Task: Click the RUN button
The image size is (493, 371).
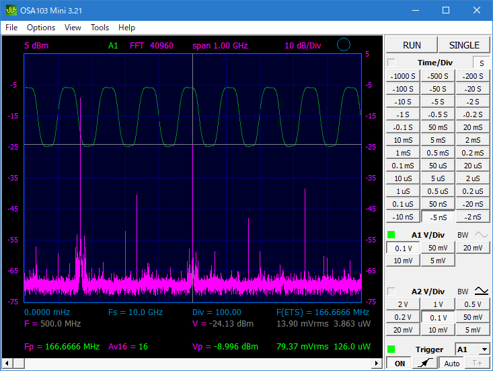Action: click(412, 45)
